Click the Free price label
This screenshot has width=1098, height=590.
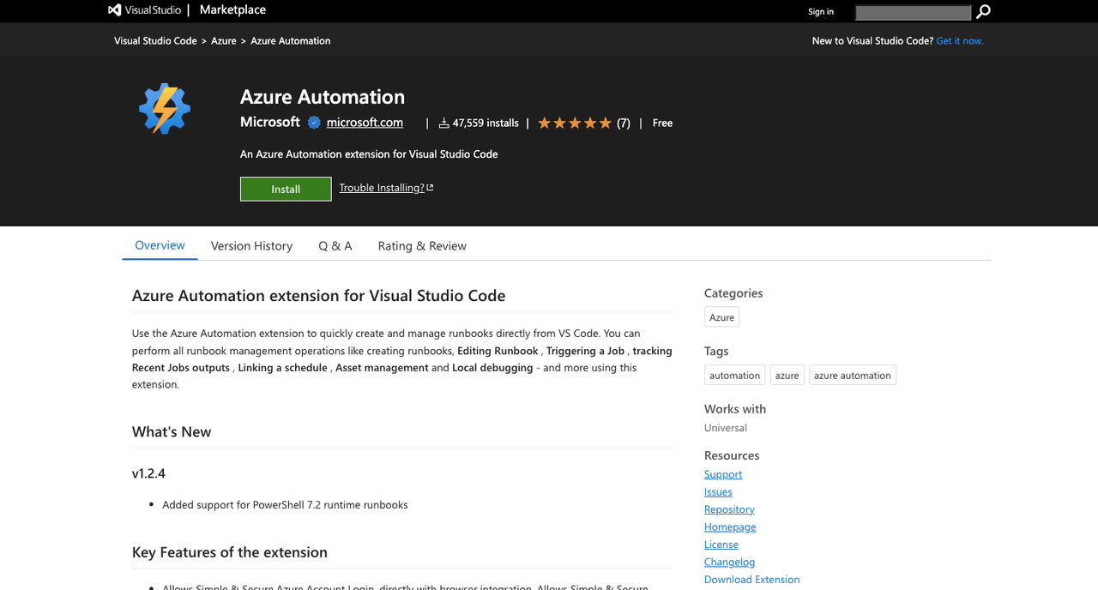[662, 123]
